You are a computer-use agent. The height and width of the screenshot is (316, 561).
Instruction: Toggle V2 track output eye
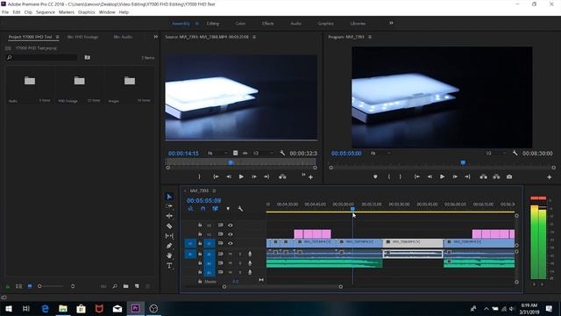pos(231,234)
